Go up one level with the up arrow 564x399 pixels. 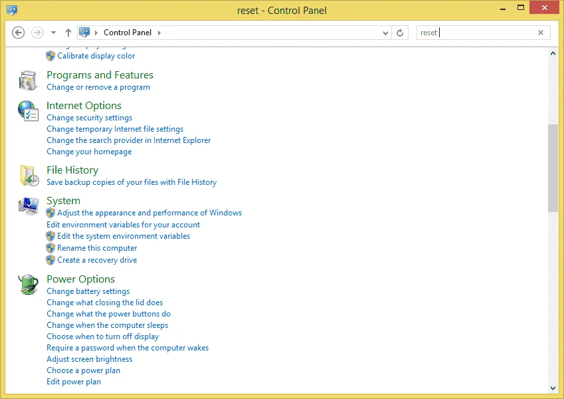pyautogui.click(x=68, y=33)
